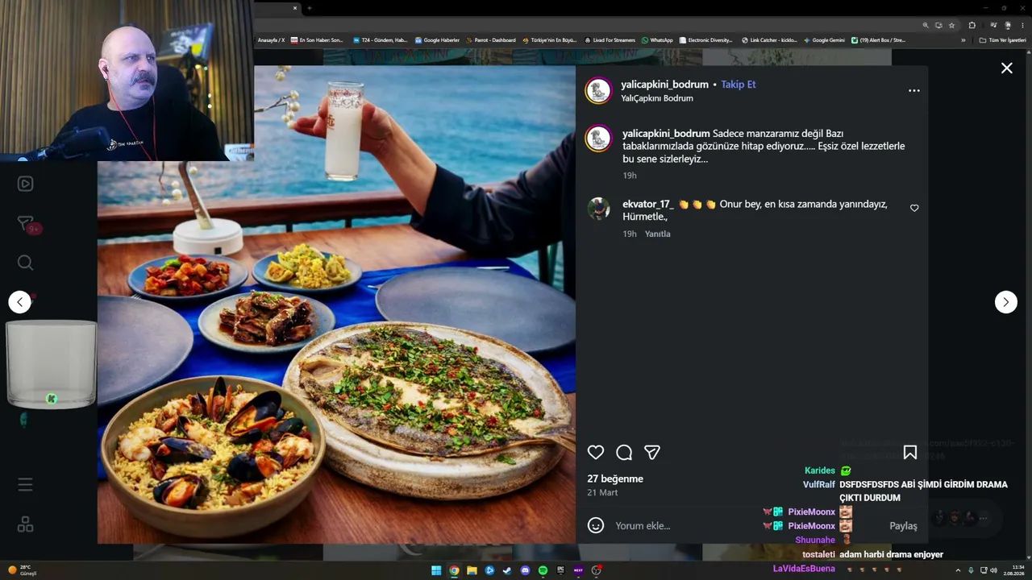Open the Türkiye'nin En Büyü... bookmark
The height and width of the screenshot is (580, 1032).
(x=549, y=40)
